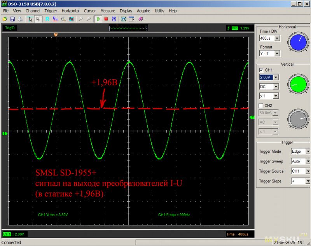Click the AUTO setup icon
The width and height of the screenshot is (311, 246).
pyautogui.click(x=114, y=19)
